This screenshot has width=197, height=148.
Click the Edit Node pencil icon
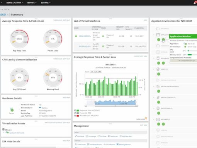76,136
